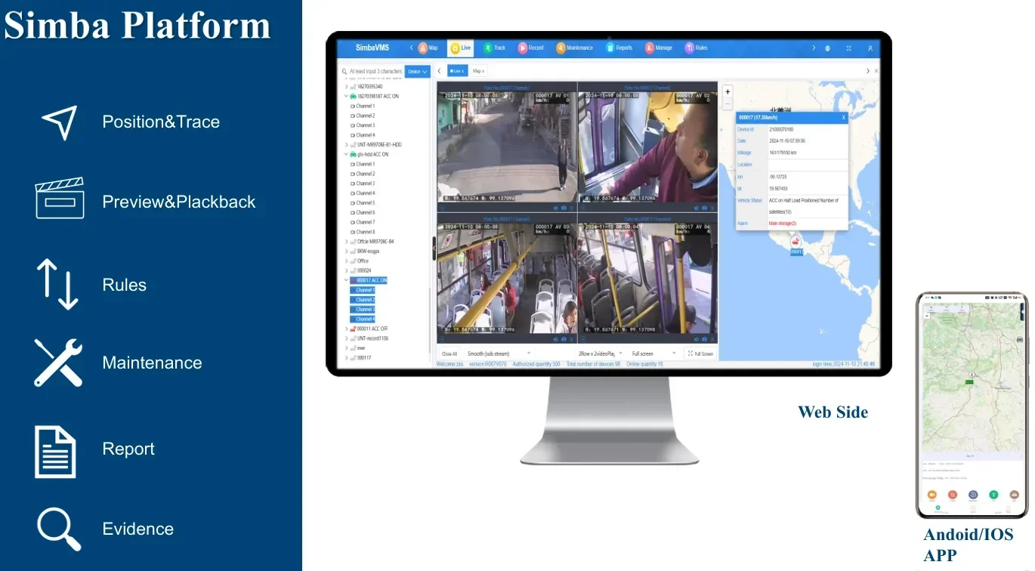Open the Device filter dropdown
This screenshot has height=571, width=1035.
pyautogui.click(x=418, y=72)
